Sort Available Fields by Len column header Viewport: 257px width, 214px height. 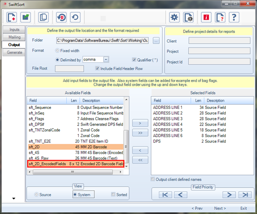click(x=73, y=100)
